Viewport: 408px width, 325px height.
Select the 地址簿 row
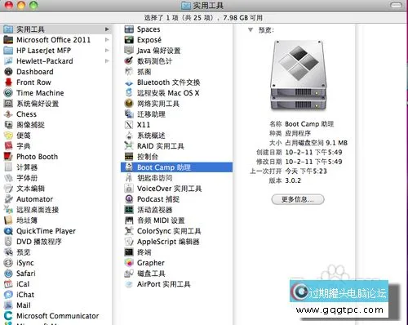click(x=57, y=220)
